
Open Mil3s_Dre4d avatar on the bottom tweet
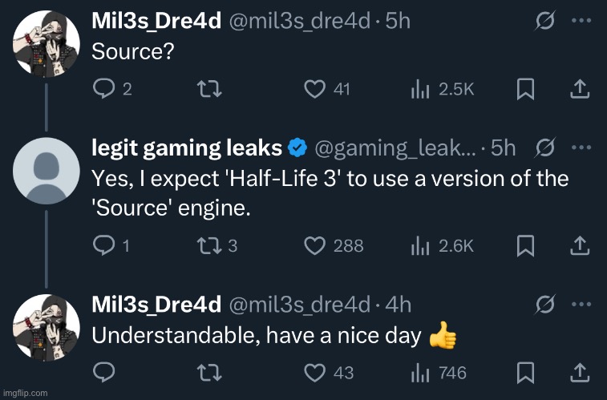[x=48, y=325]
